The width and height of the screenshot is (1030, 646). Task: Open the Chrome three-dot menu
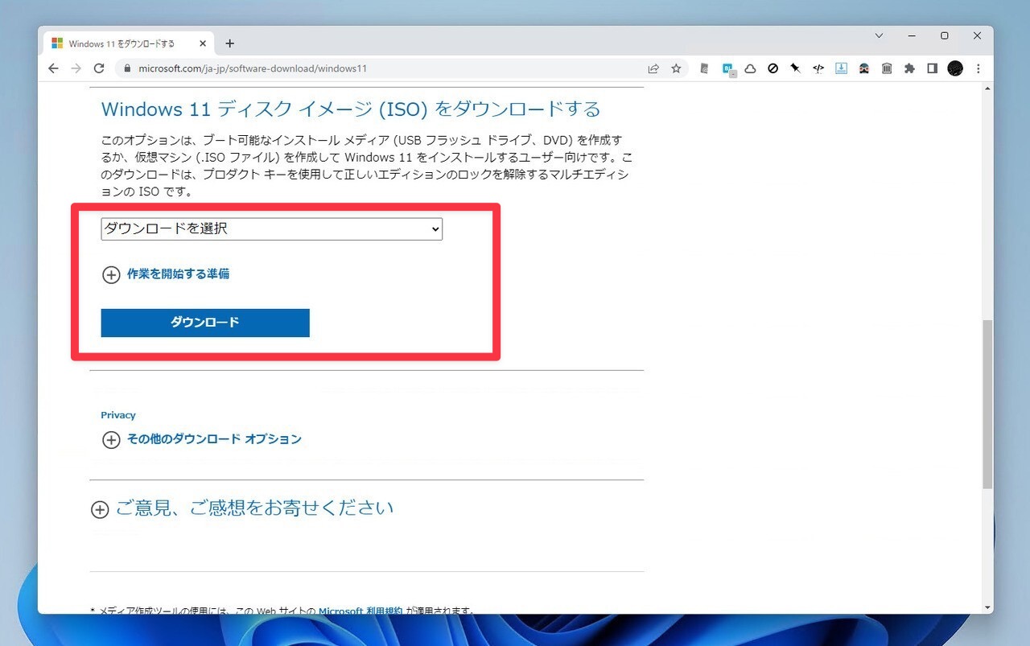coord(978,68)
